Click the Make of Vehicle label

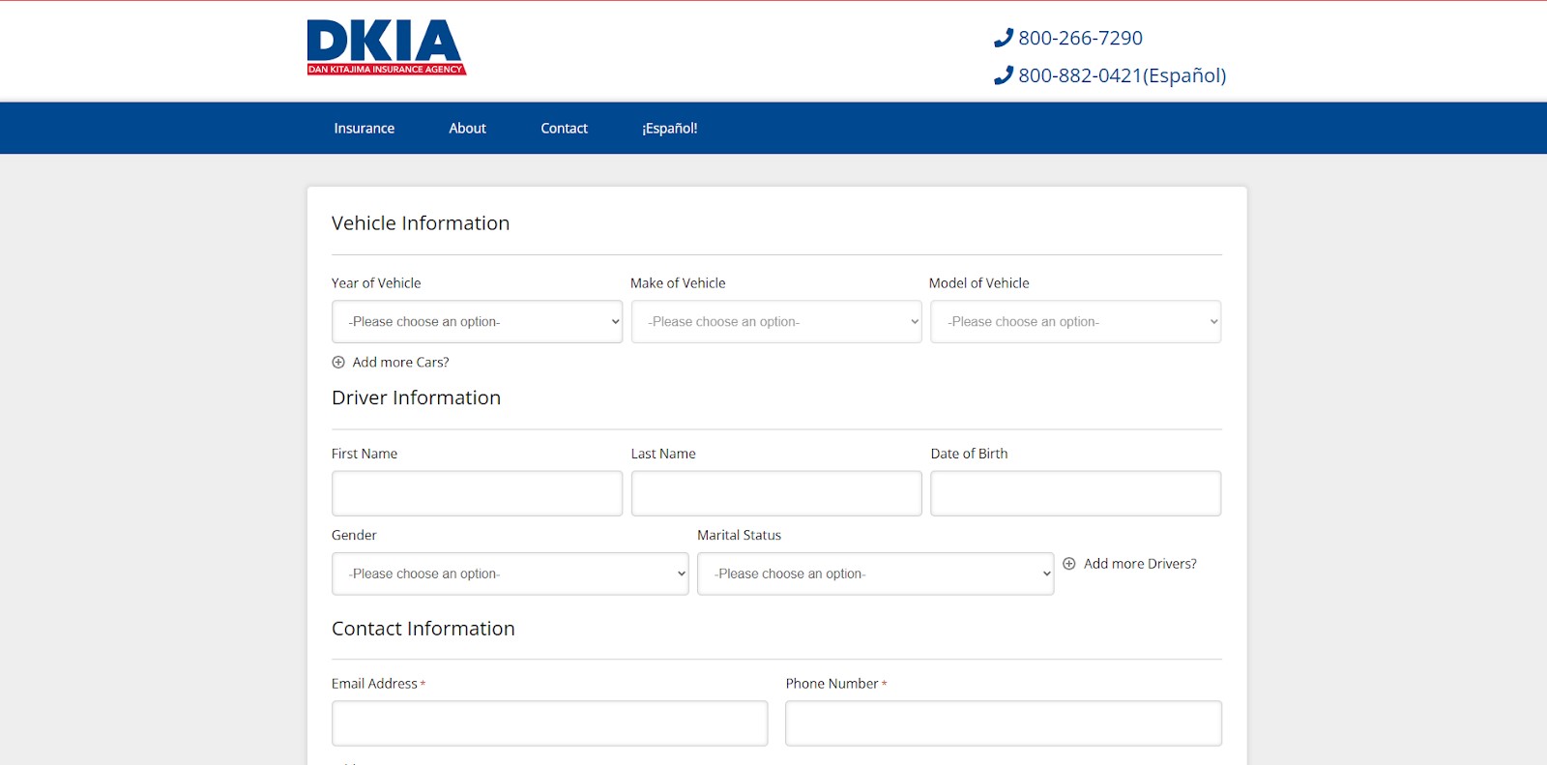pos(678,283)
